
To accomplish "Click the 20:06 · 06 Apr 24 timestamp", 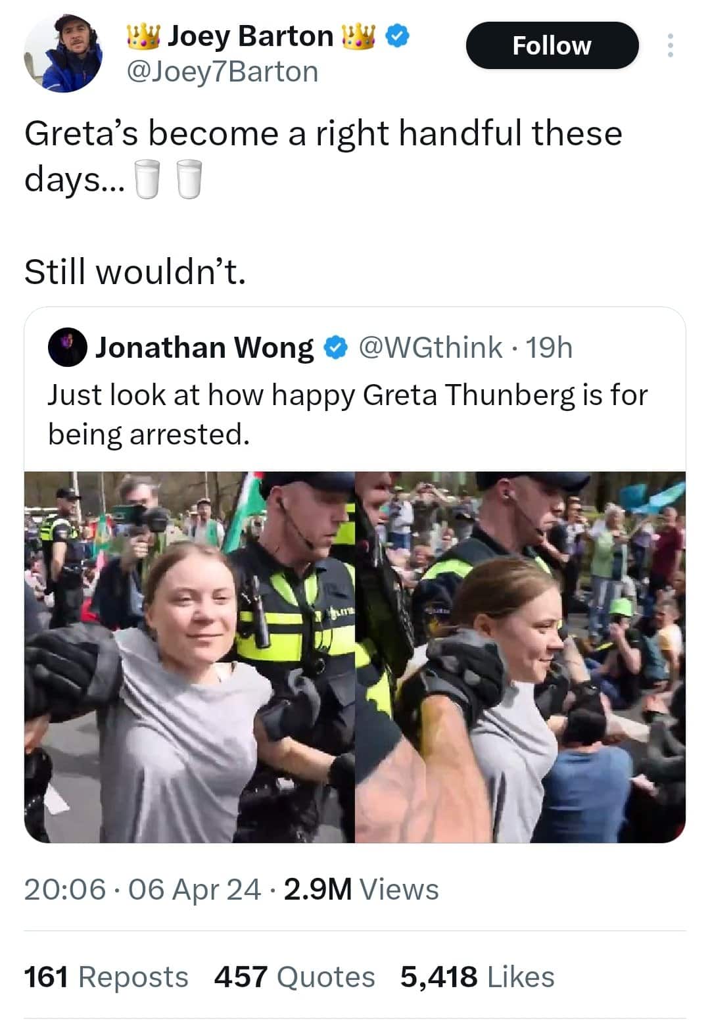I will point(143,889).
